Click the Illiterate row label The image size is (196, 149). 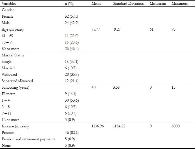point(8,94)
